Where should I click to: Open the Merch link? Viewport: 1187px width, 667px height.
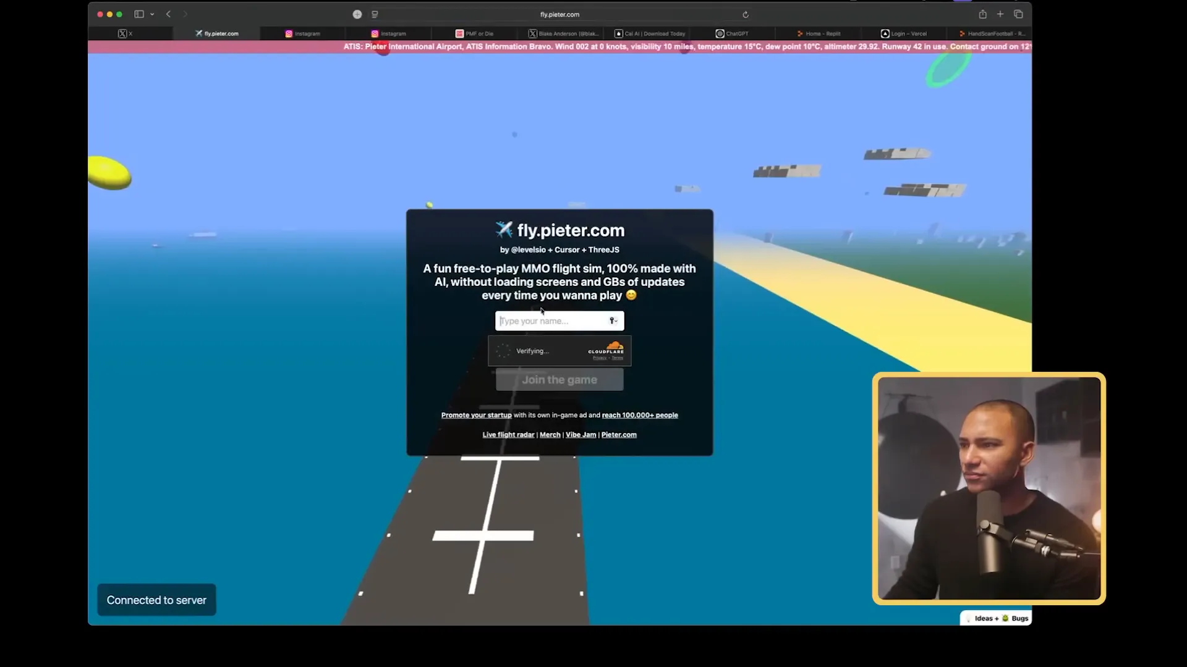(550, 435)
